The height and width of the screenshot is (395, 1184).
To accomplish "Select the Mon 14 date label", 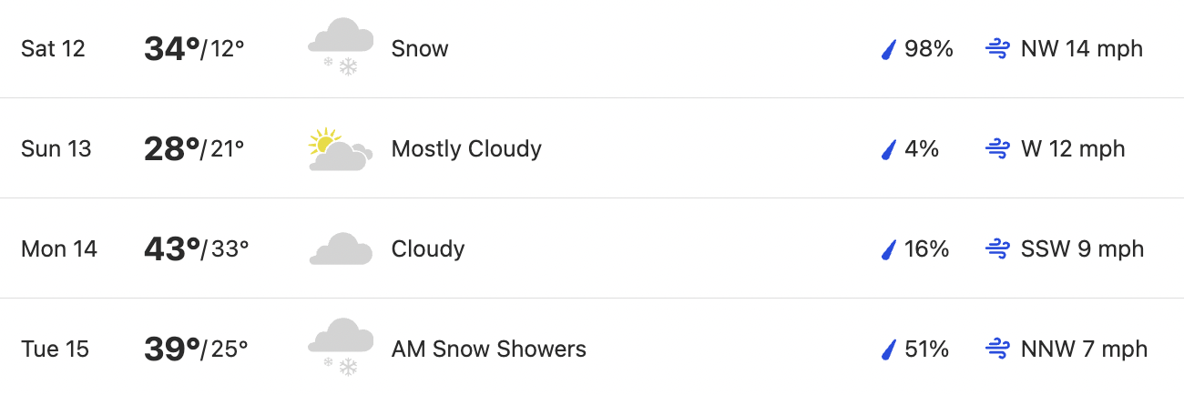I will [59, 248].
